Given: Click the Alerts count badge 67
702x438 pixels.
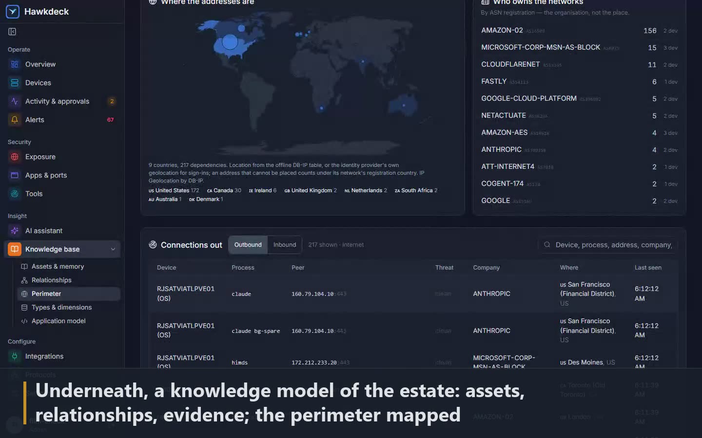Looking at the screenshot, I should (111, 120).
